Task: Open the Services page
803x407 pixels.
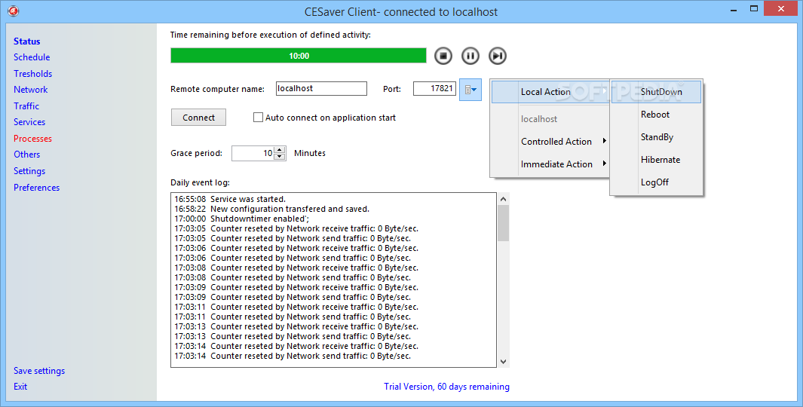Action: coord(29,122)
